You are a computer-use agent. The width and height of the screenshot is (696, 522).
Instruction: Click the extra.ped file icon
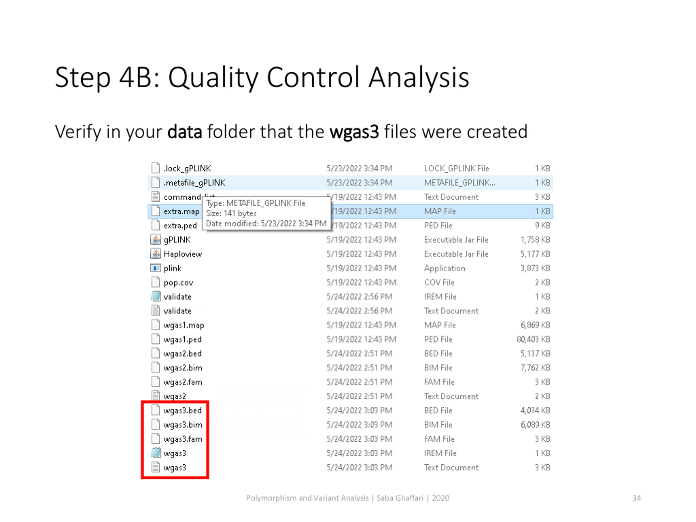[156, 225]
